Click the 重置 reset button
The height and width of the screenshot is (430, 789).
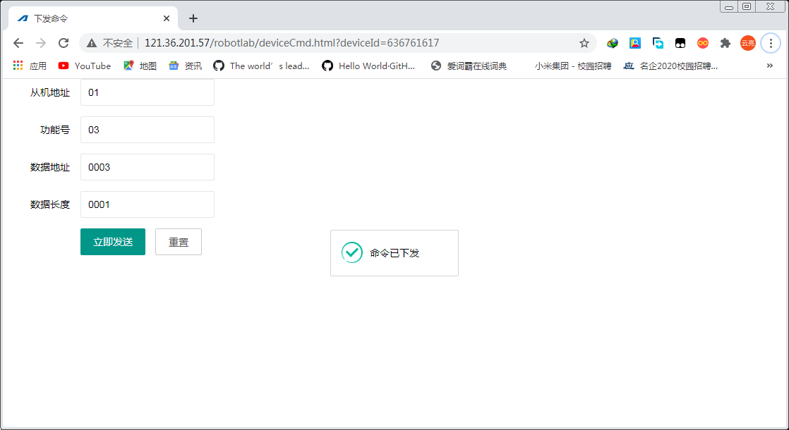(178, 241)
